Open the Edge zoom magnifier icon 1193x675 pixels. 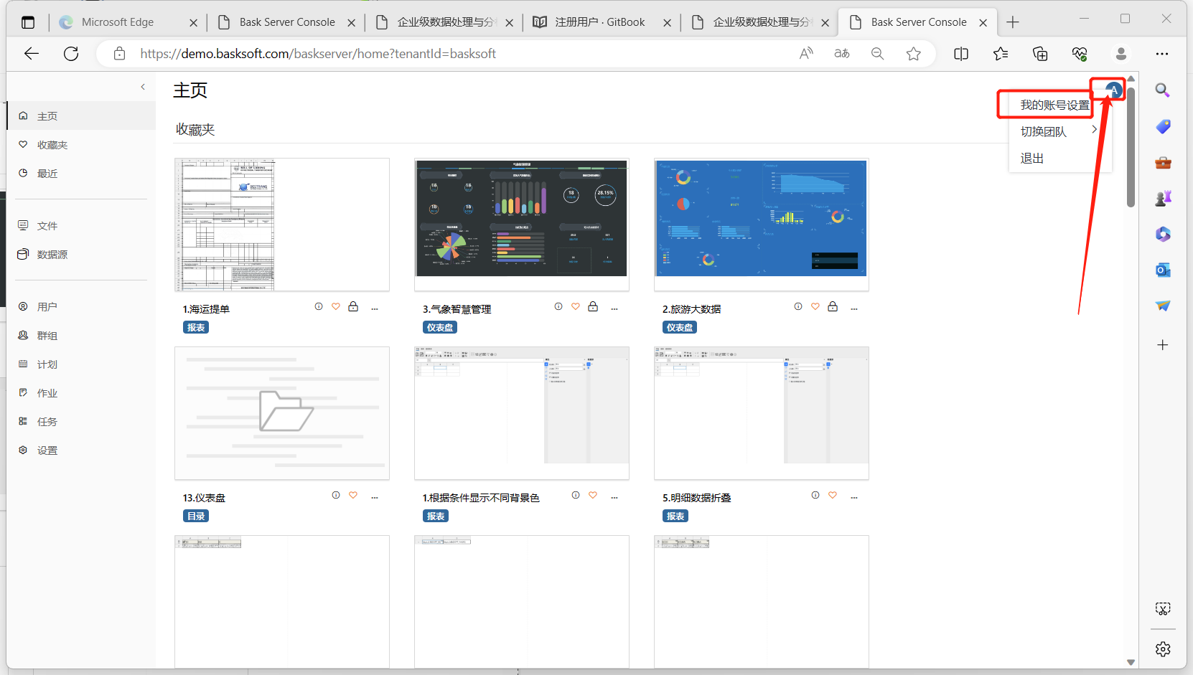point(877,54)
